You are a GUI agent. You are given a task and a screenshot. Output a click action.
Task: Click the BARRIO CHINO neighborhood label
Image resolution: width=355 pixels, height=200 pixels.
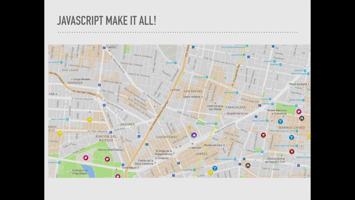click(x=292, y=127)
